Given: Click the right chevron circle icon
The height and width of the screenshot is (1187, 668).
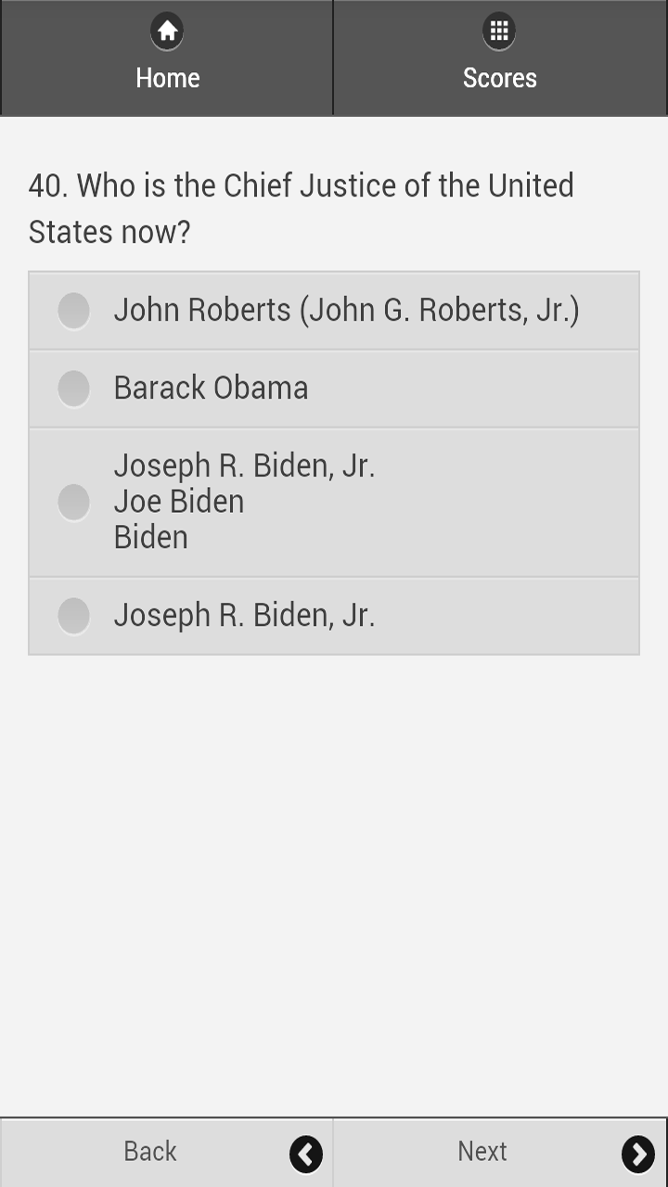Looking at the screenshot, I should click(638, 1154).
